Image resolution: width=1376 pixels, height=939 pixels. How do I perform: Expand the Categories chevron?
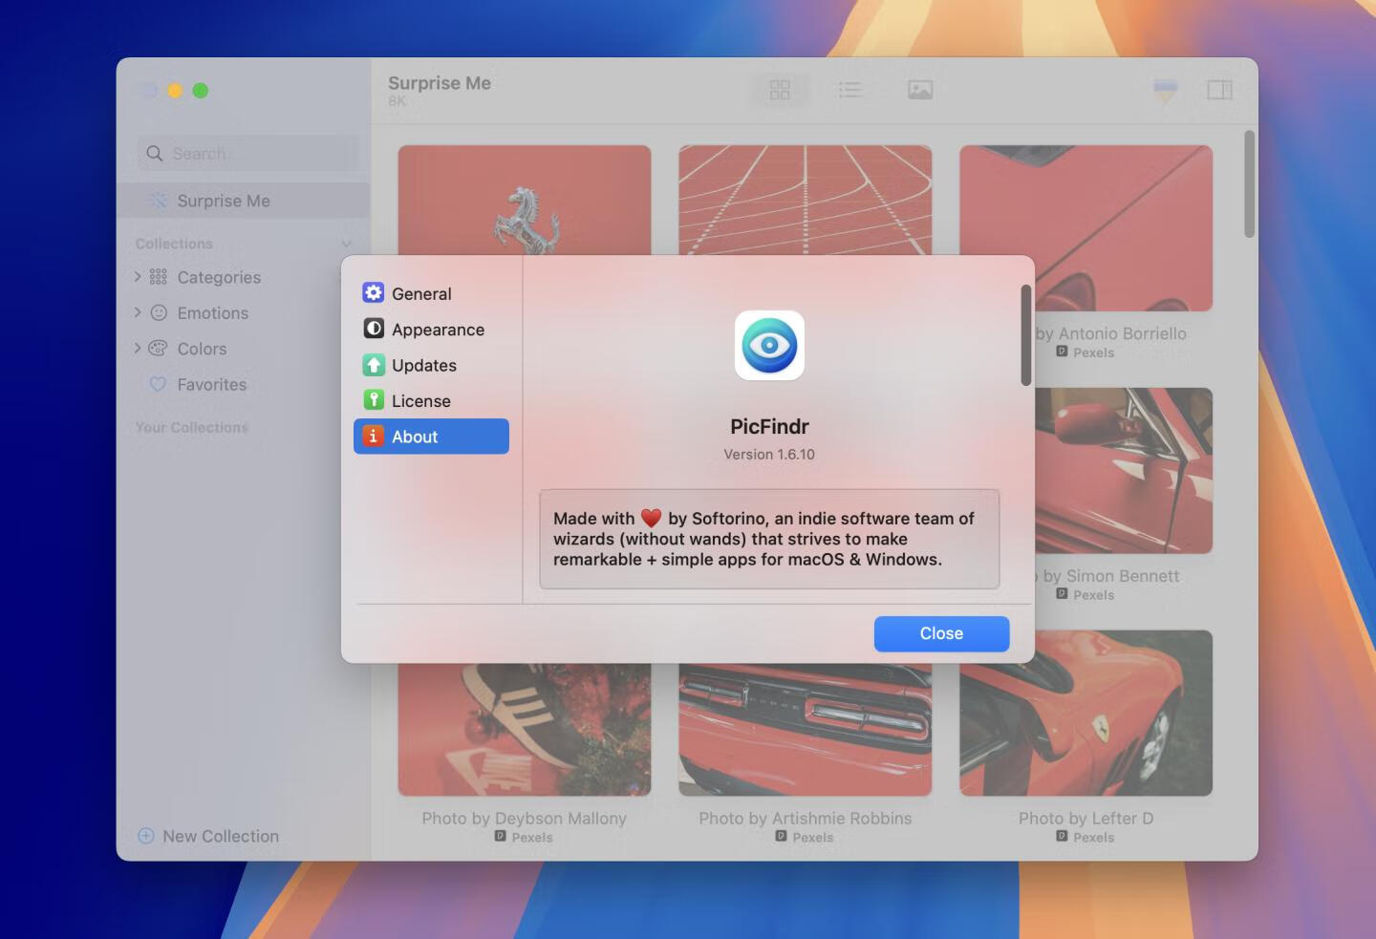138,276
